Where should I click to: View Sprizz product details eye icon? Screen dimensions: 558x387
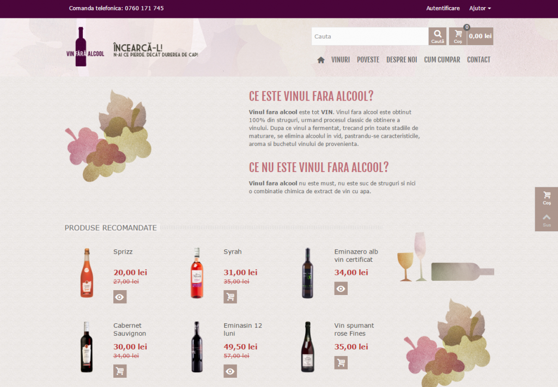pyautogui.click(x=120, y=297)
